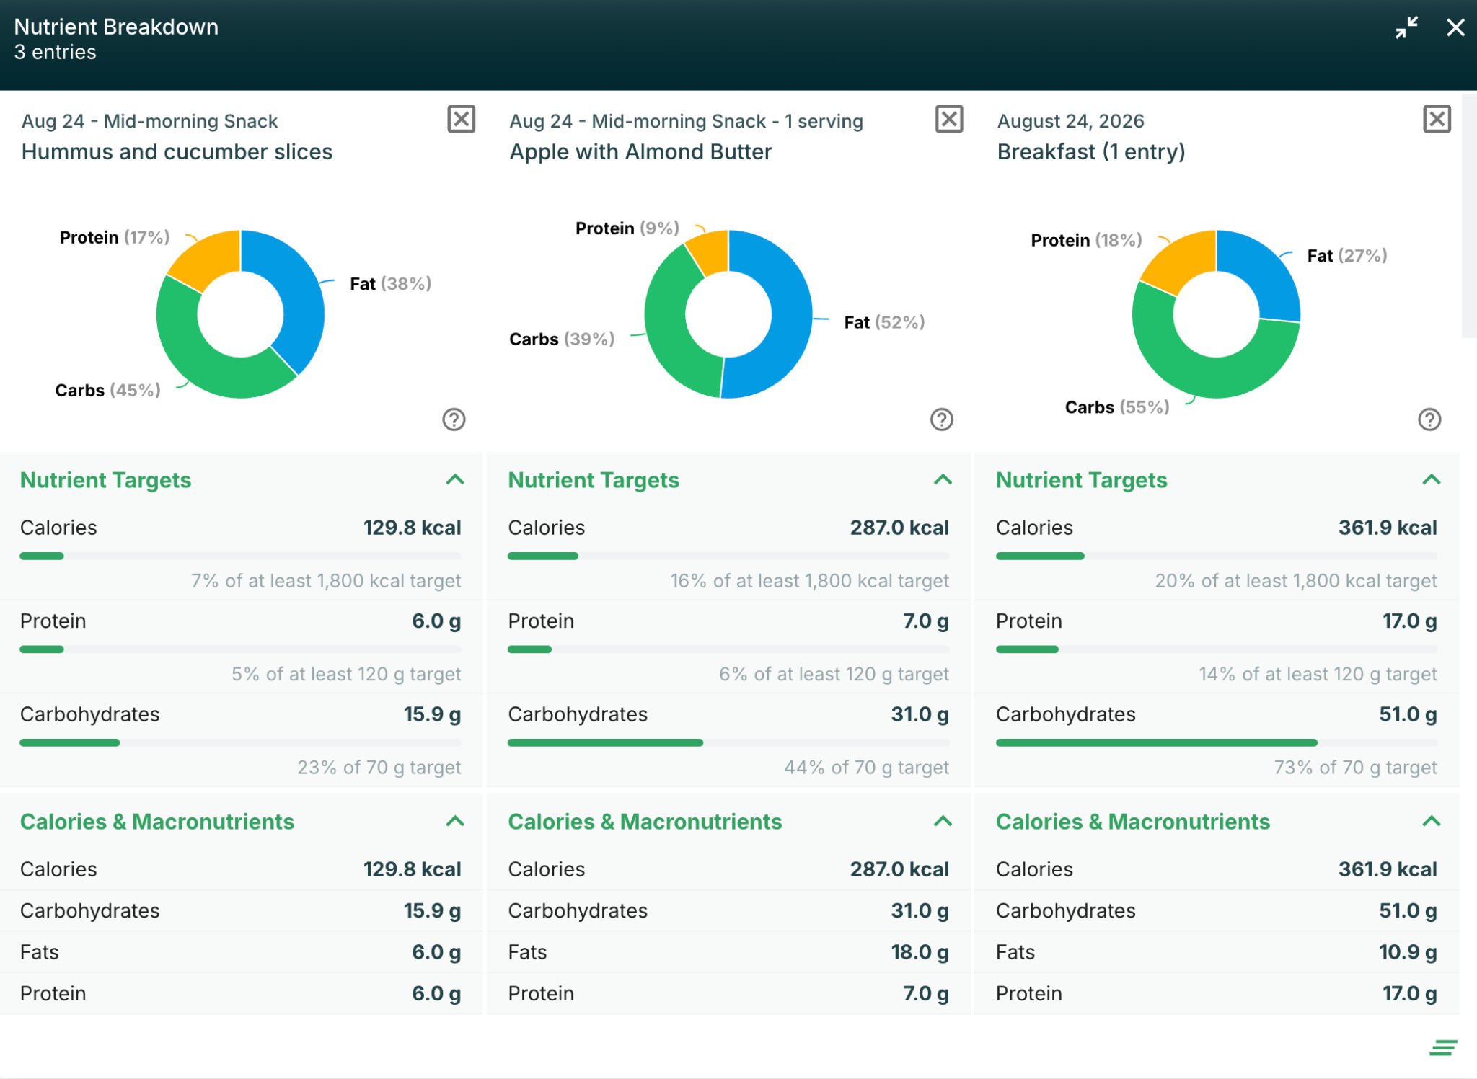
Task: Open the green lines menu icon at the bottom right
Action: coord(1443,1047)
